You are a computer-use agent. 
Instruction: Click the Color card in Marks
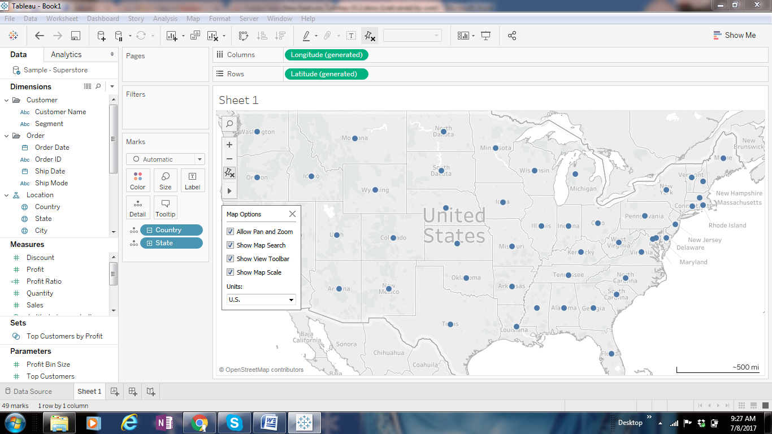tap(138, 180)
